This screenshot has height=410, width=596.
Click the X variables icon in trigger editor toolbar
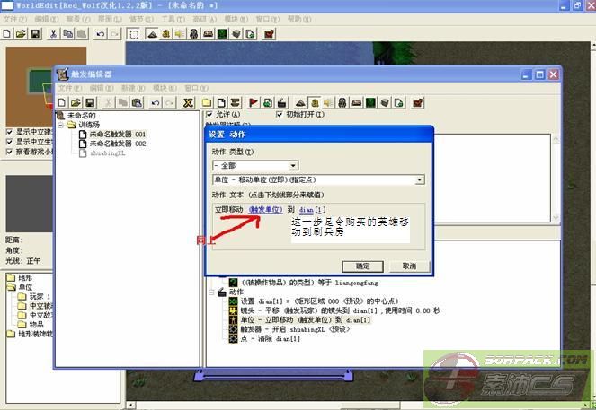(188, 103)
